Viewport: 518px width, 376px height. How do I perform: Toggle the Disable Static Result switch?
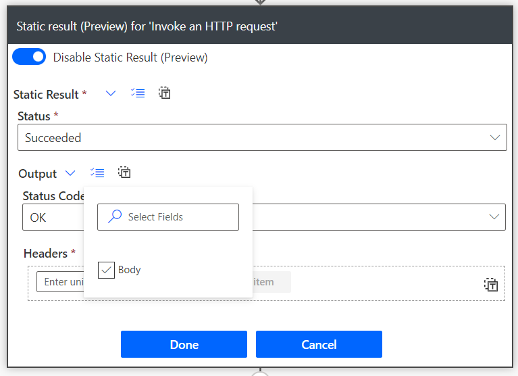point(29,57)
